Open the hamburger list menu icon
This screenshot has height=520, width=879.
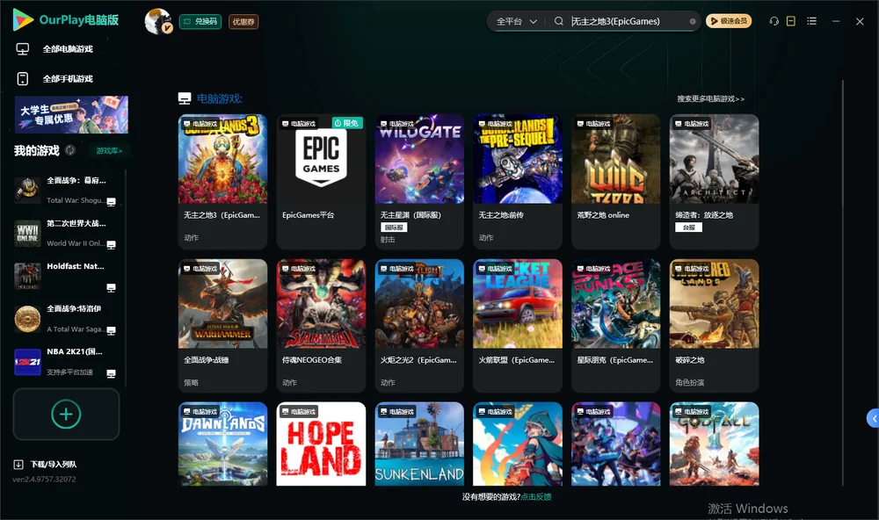click(811, 21)
